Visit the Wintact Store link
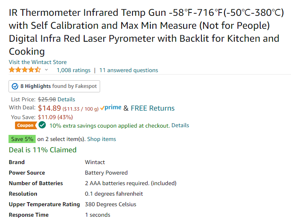 coord(38,62)
